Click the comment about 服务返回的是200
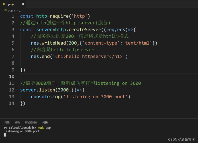198x143 pixels. (80, 36)
